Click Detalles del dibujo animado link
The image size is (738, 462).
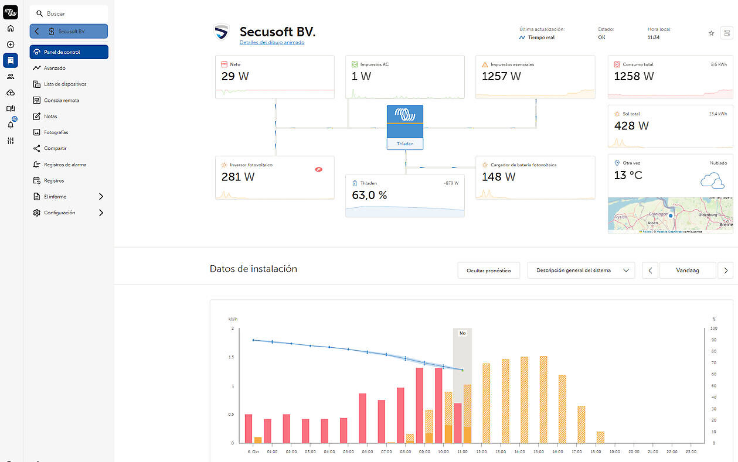pos(272,43)
